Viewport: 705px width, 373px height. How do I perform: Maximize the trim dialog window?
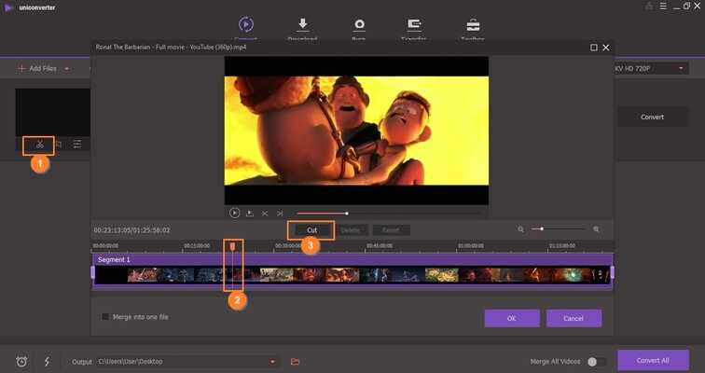coord(594,48)
